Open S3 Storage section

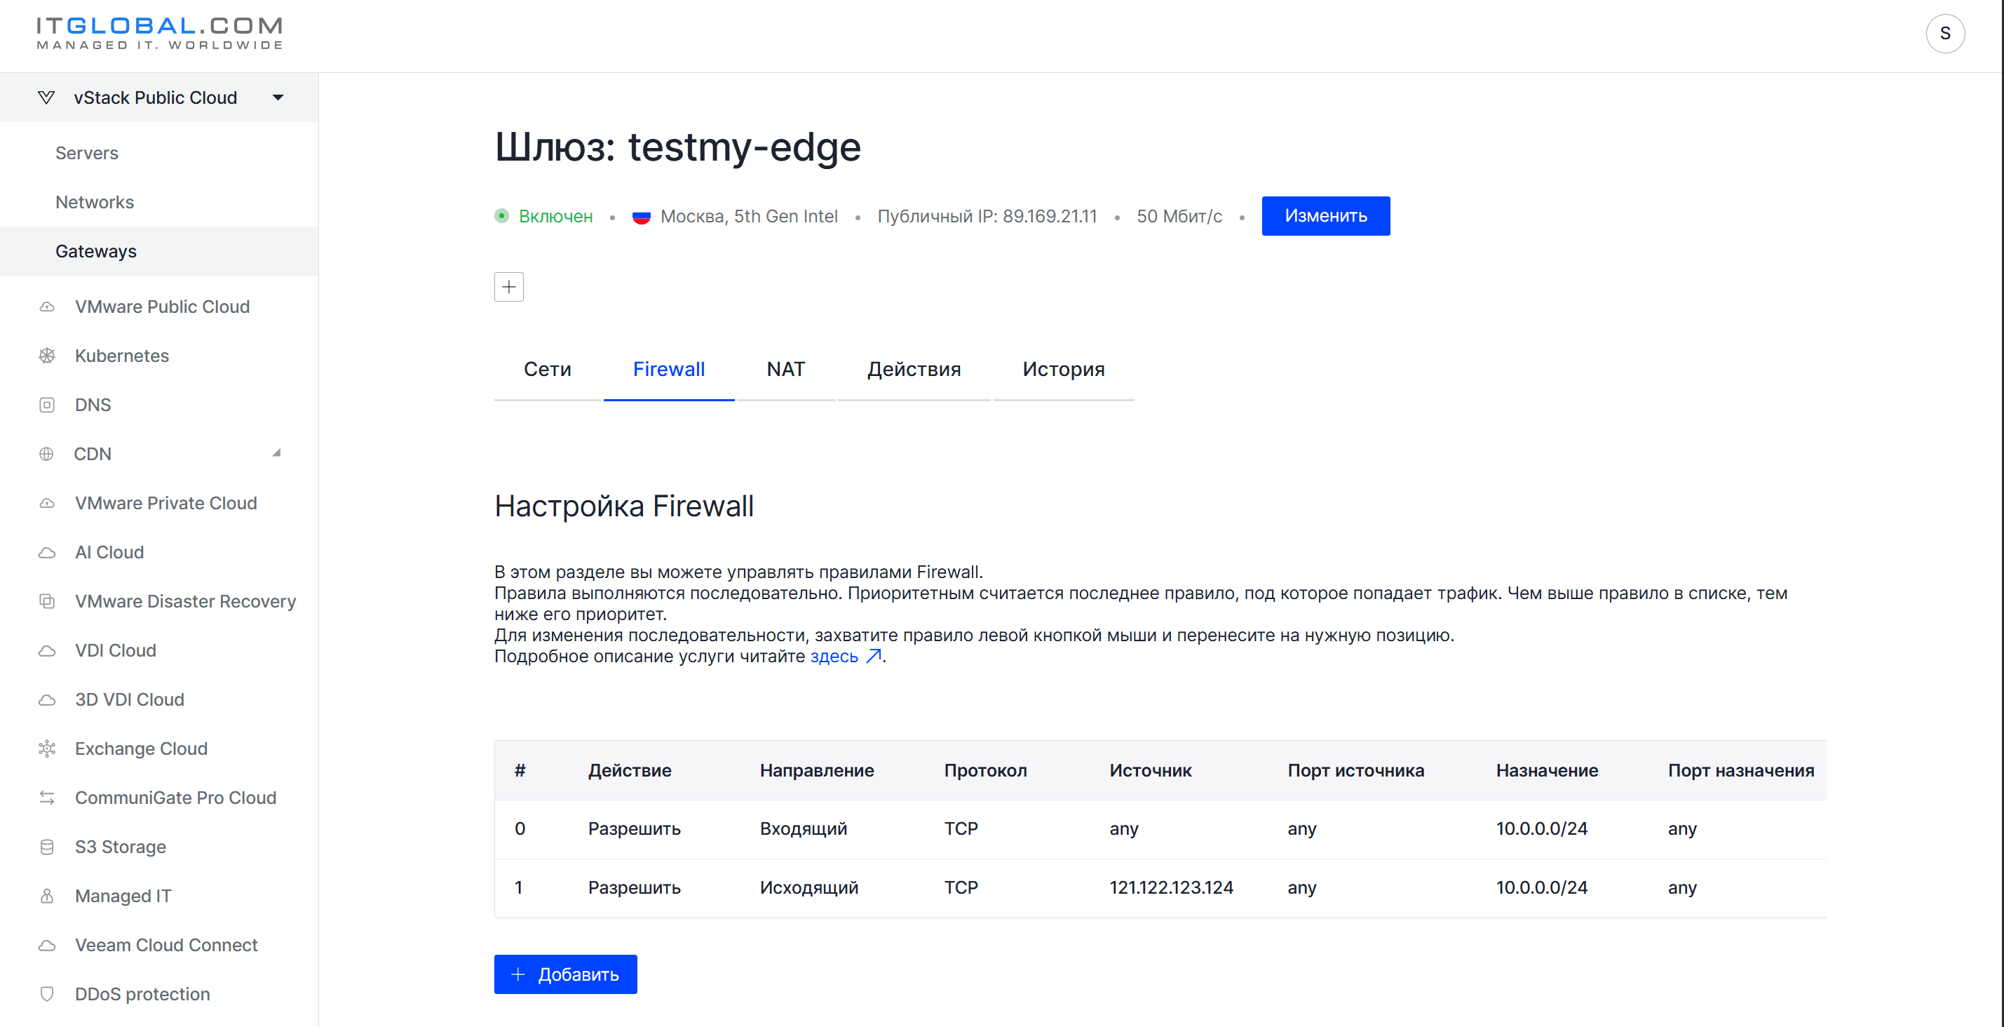[x=120, y=847]
